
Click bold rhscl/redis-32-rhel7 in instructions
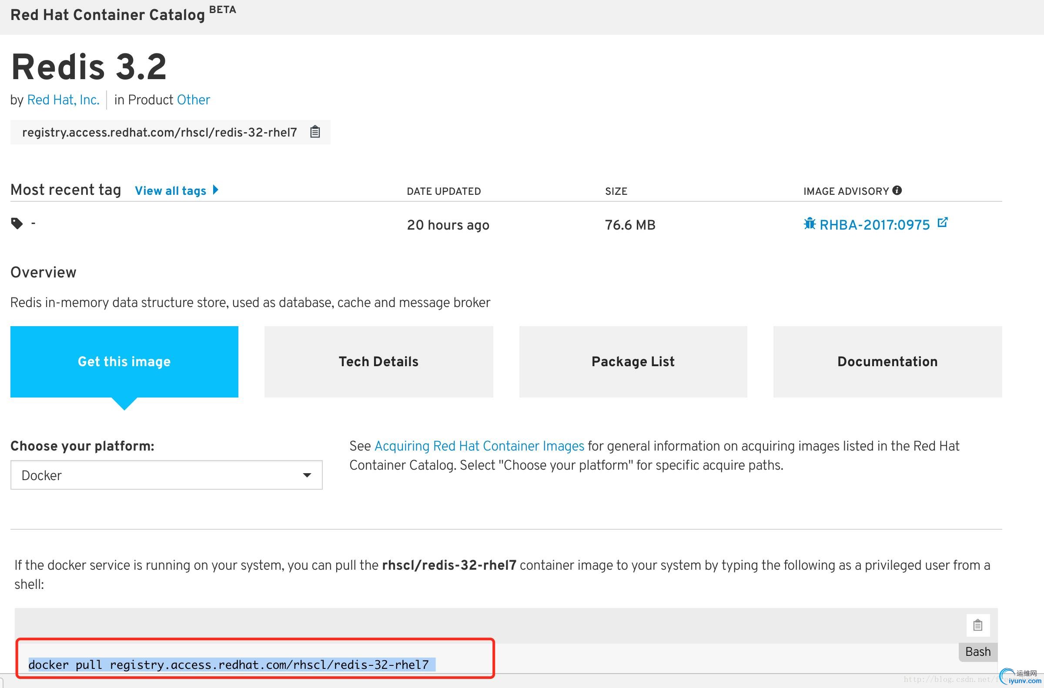click(x=449, y=565)
